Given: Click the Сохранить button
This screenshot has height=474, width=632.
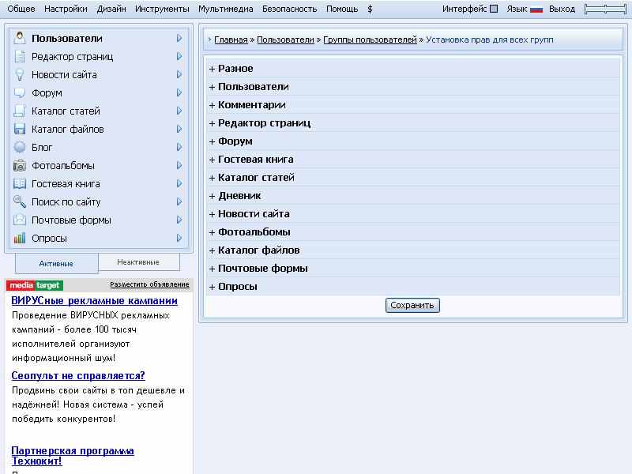Looking at the screenshot, I should 412,305.
